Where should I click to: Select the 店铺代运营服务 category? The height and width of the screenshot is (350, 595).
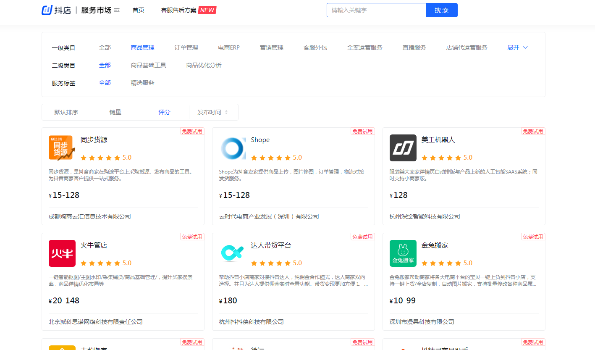[467, 47]
